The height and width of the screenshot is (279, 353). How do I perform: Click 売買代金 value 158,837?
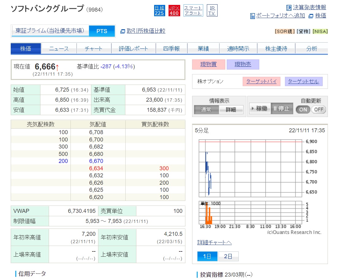pyautogui.click(x=157, y=110)
